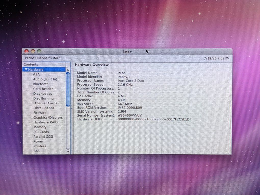Click the SMC version 1.9f4 value
The width and height of the screenshot is (260, 195).
(x=122, y=111)
